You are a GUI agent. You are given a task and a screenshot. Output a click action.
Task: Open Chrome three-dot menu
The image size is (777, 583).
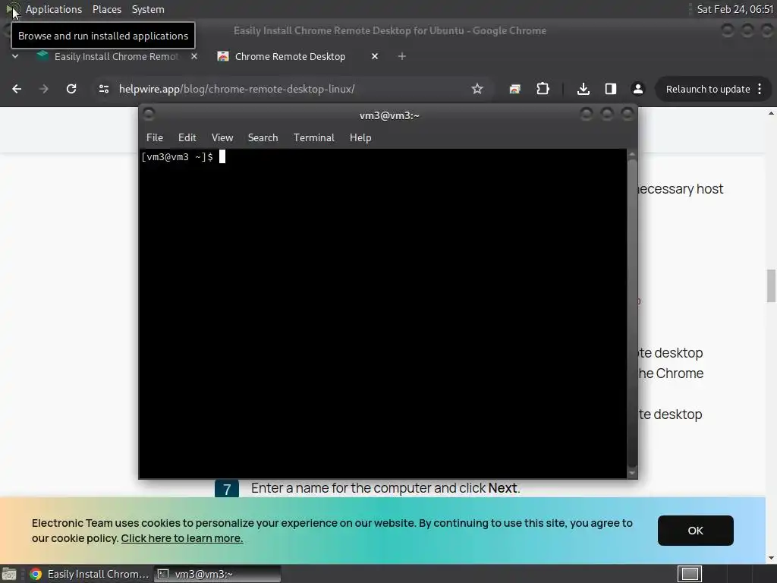pyautogui.click(x=760, y=90)
